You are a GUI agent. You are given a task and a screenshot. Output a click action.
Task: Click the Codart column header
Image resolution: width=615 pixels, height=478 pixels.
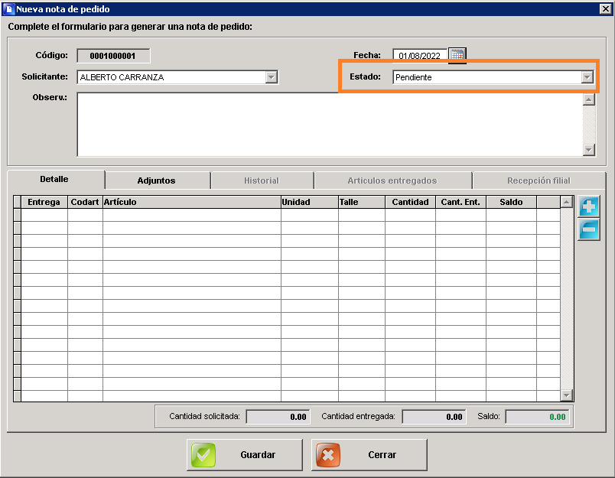pos(85,202)
